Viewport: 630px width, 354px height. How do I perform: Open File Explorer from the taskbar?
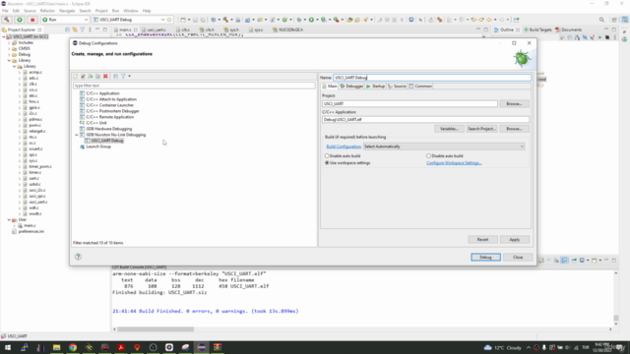[57, 347]
